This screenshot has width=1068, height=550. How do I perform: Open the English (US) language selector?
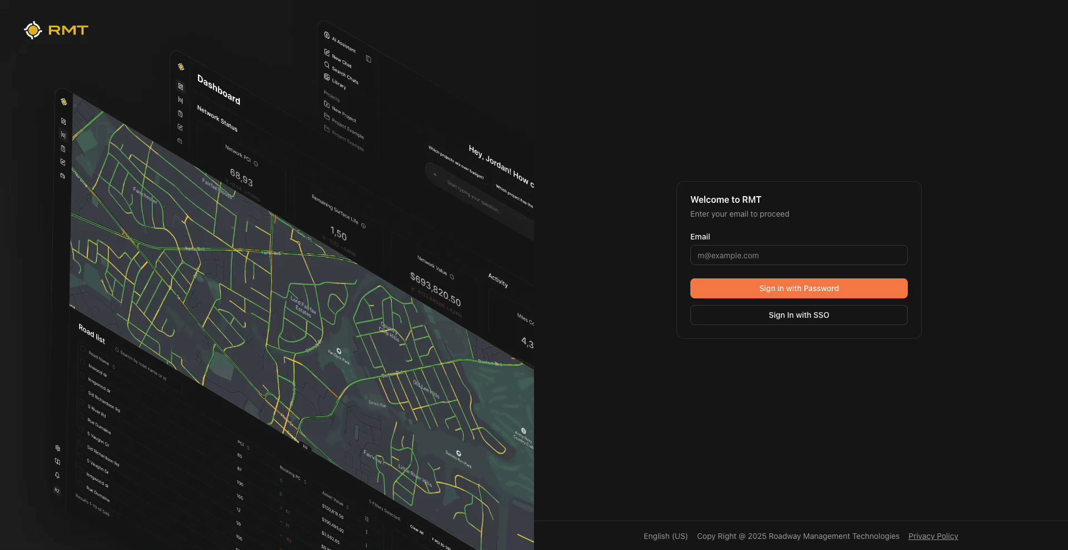coord(665,536)
